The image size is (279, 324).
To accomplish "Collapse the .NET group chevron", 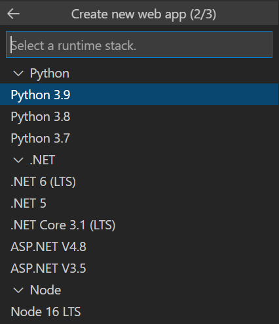I will tap(18, 160).
